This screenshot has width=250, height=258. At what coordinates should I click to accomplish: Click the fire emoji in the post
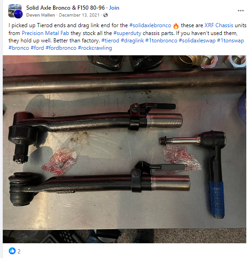[176, 26]
